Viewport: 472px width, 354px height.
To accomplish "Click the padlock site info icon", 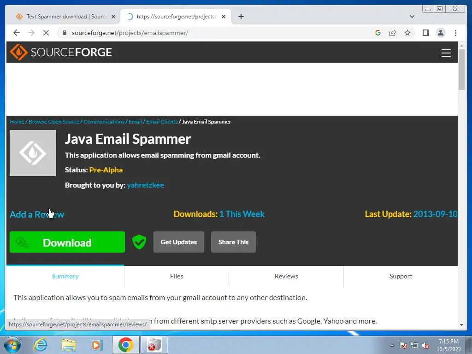I will coord(64,33).
